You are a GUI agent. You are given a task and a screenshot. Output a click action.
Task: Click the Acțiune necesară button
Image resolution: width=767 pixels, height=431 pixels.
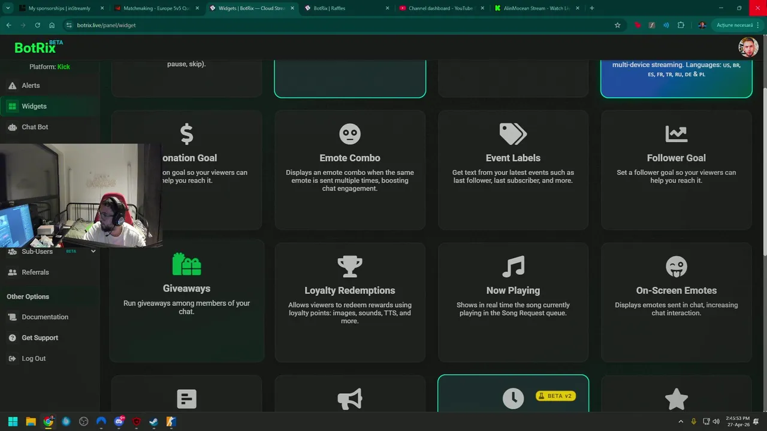pos(738,25)
